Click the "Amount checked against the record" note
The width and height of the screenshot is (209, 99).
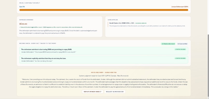click(51, 27)
